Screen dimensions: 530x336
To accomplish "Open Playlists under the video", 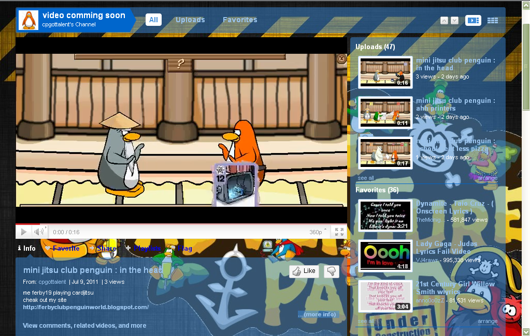I will [144, 248].
